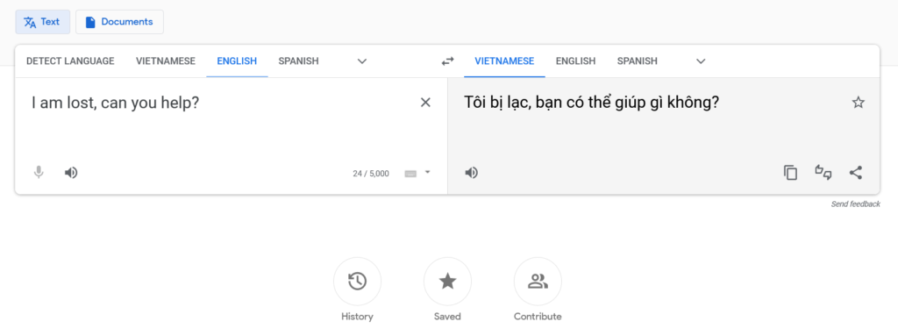Image resolution: width=898 pixels, height=336 pixels.
Task: Save translation with the star icon
Action: tap(858, 103)
